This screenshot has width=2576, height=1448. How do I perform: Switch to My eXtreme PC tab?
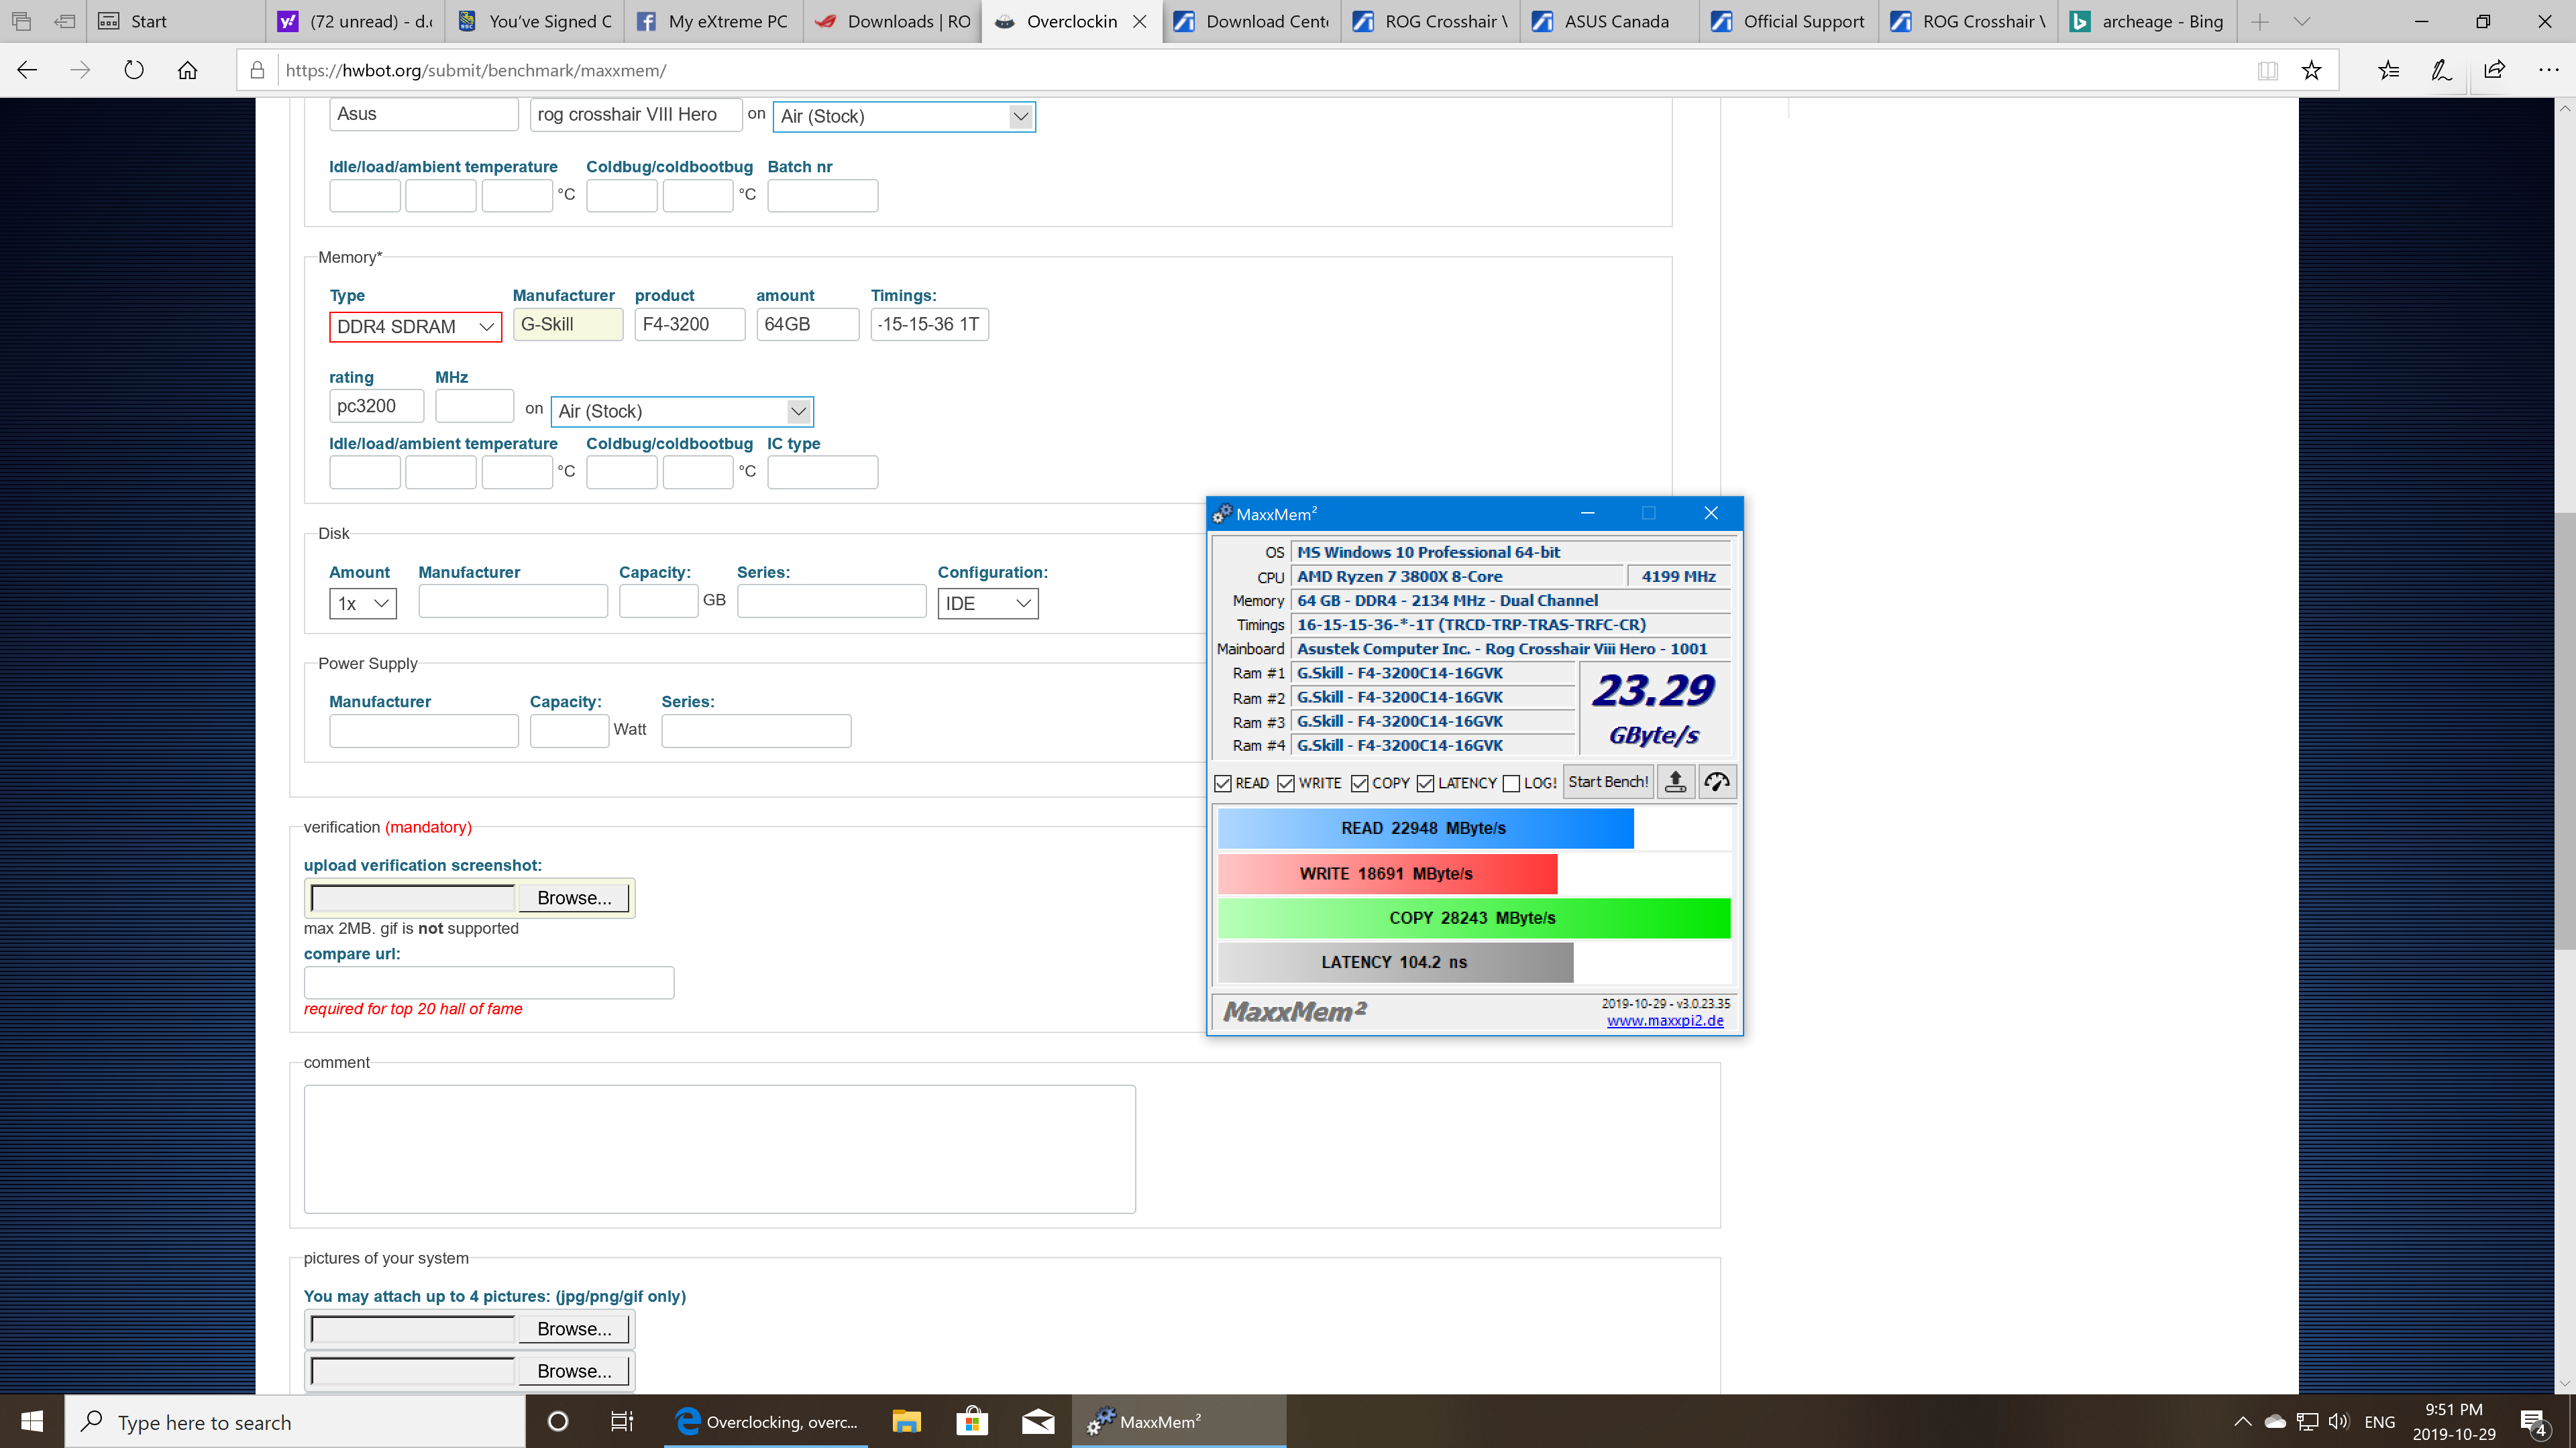click(x=714, y=21)
